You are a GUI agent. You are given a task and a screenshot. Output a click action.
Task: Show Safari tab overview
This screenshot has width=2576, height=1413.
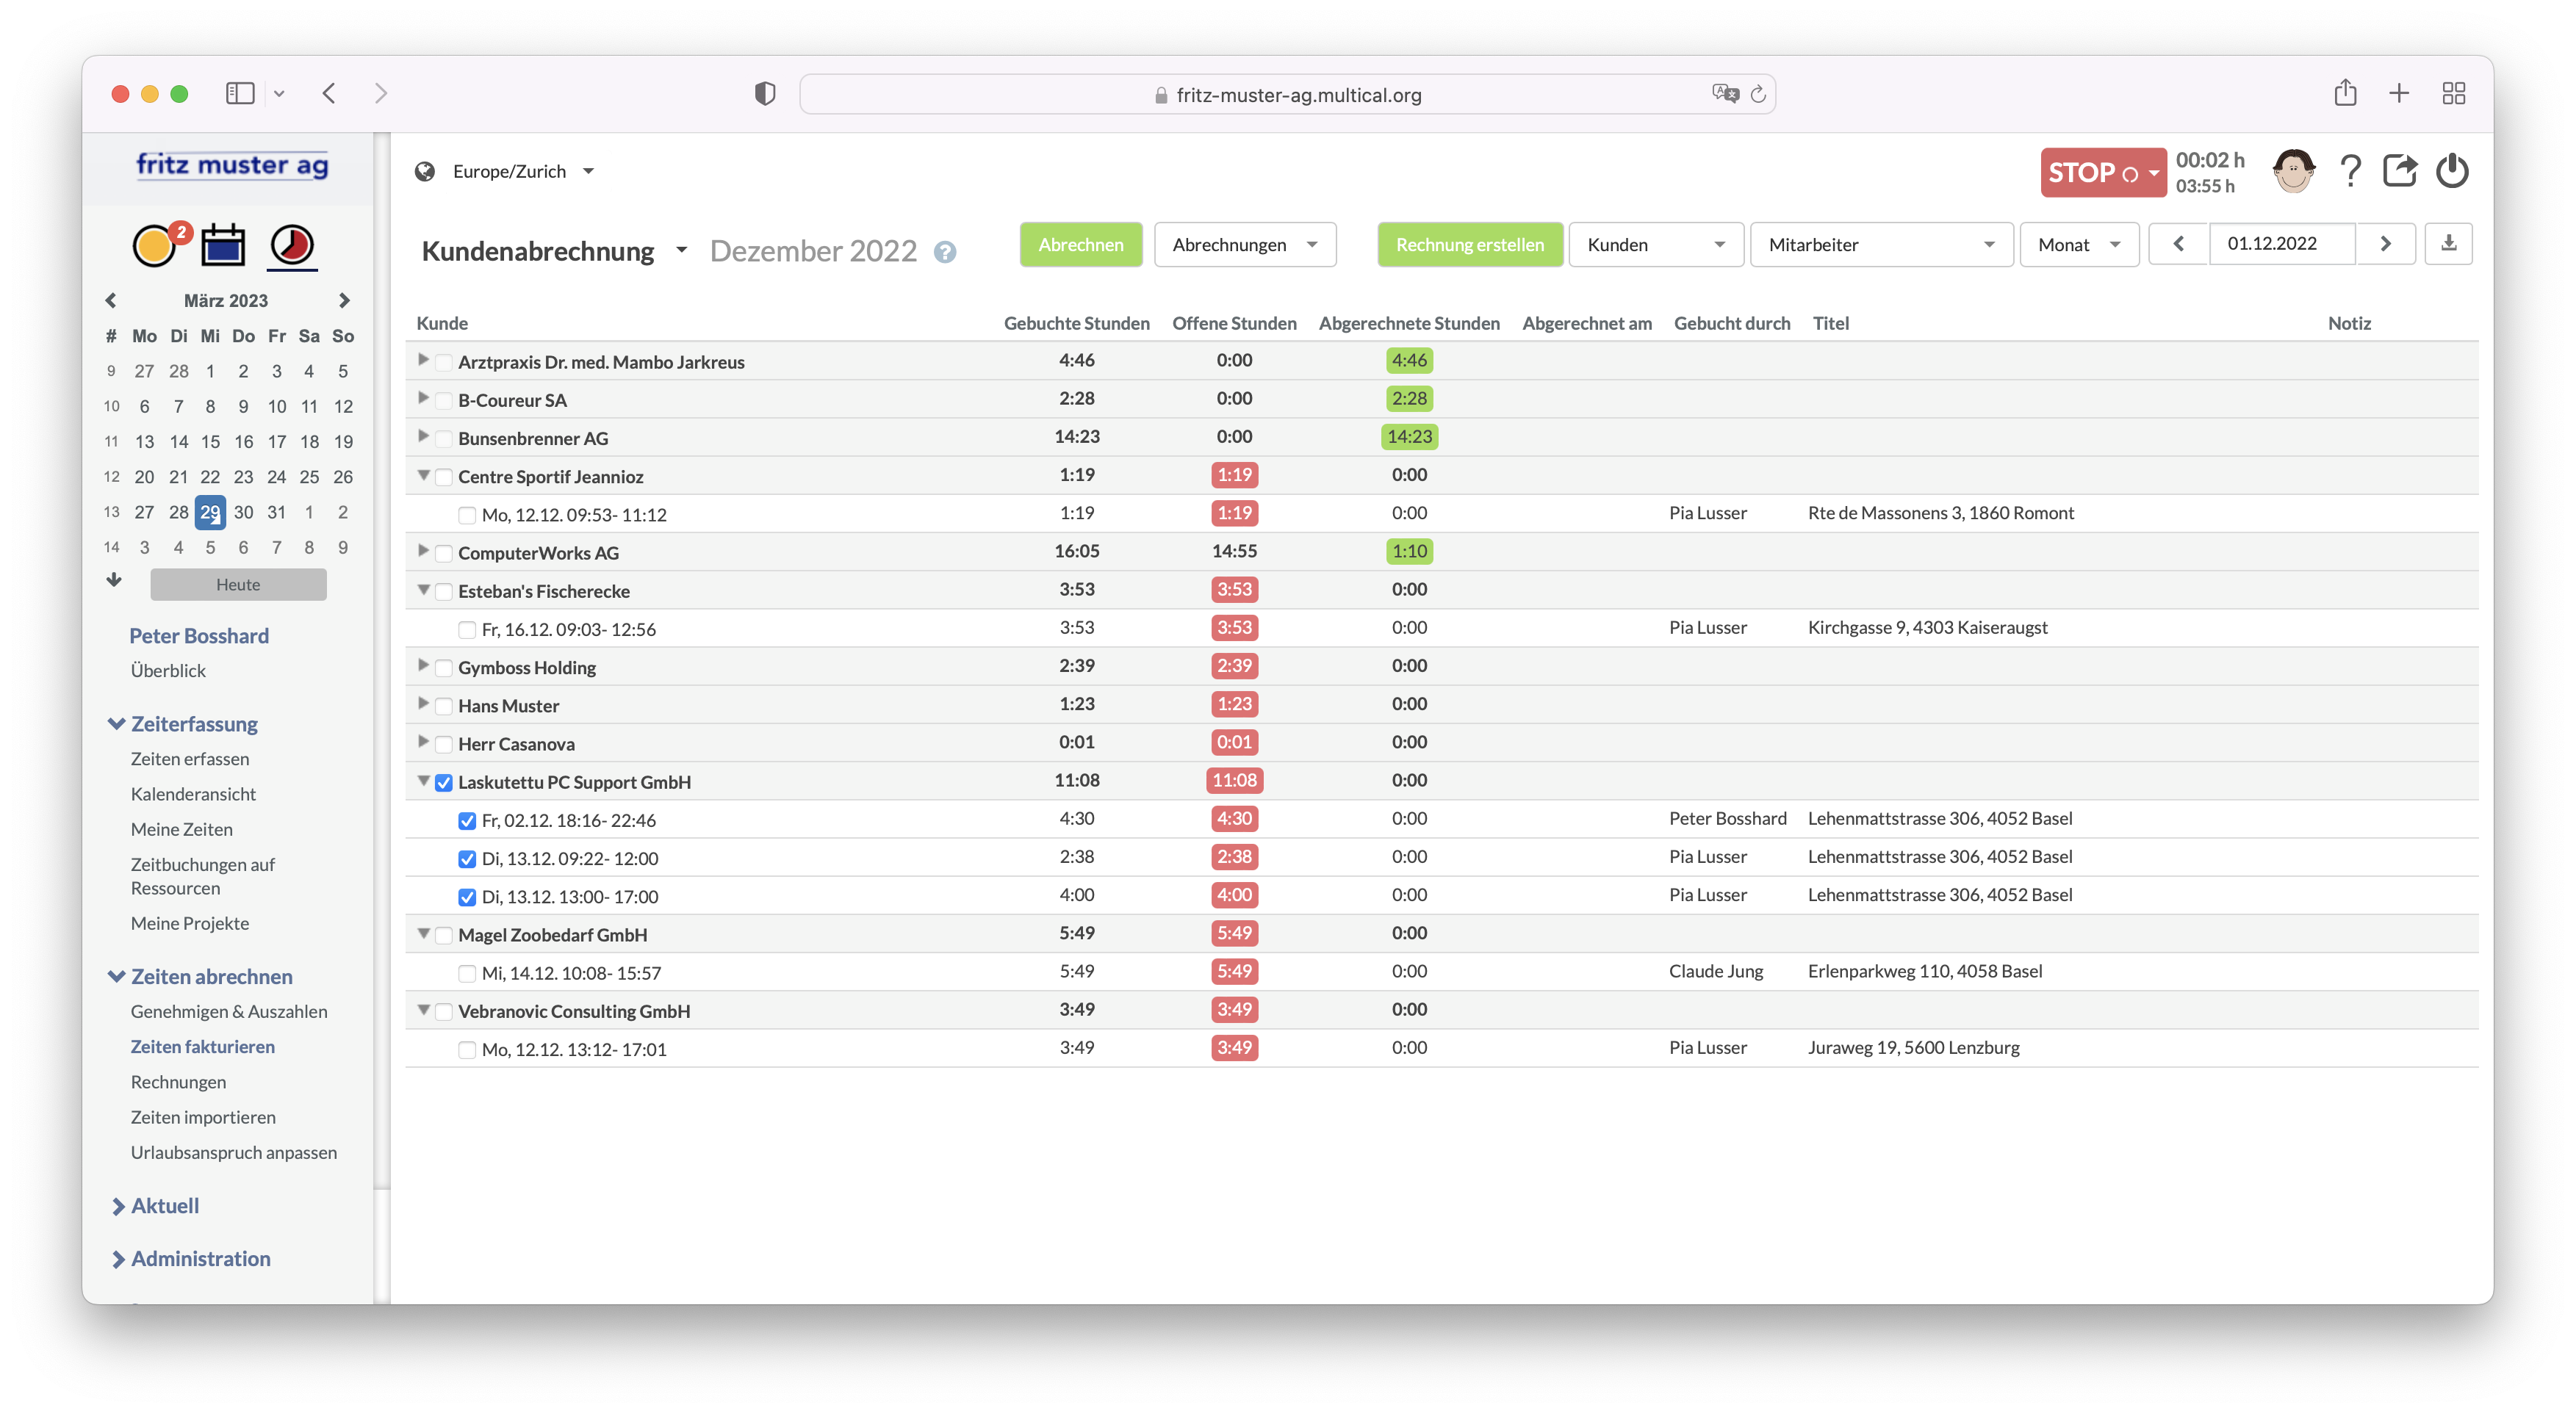[2454, 94]
